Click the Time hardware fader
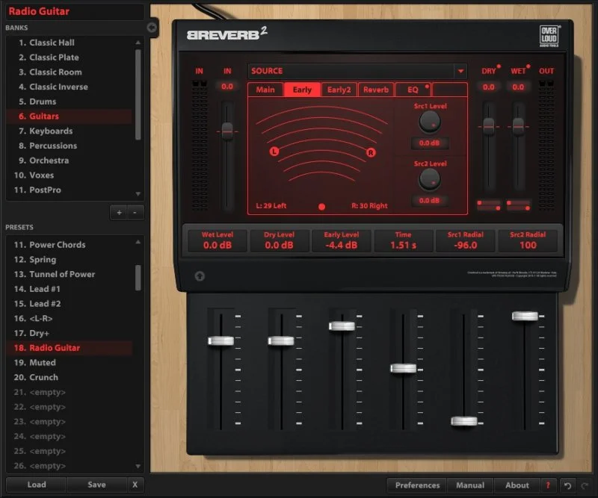Screen dimensions: 598x498 tap(403, 368)
